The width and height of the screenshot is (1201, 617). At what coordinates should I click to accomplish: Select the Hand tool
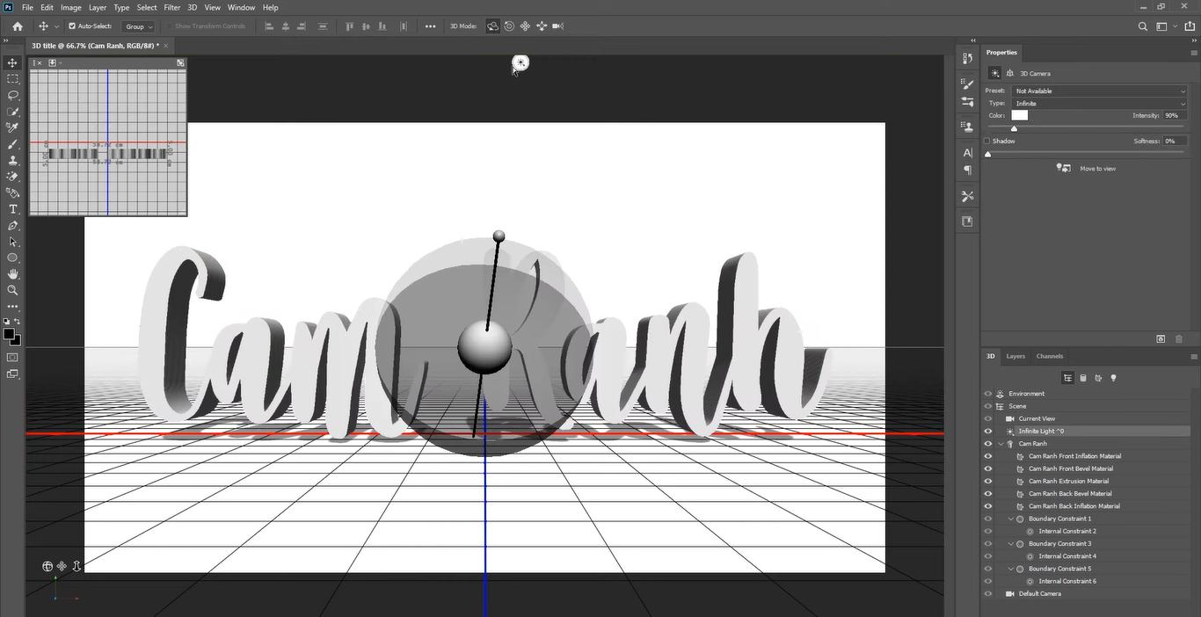point(12,274)
